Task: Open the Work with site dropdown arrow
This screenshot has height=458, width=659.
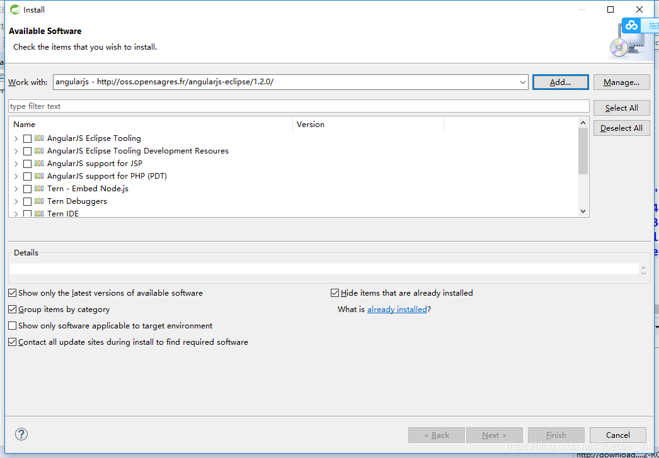Action: click(x=522, y=82)
